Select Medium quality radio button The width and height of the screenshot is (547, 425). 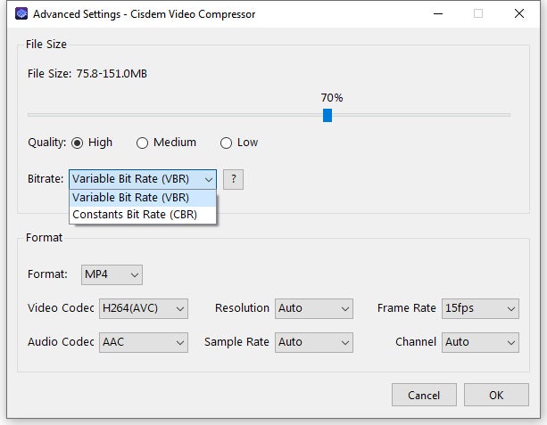click(142, 143)
